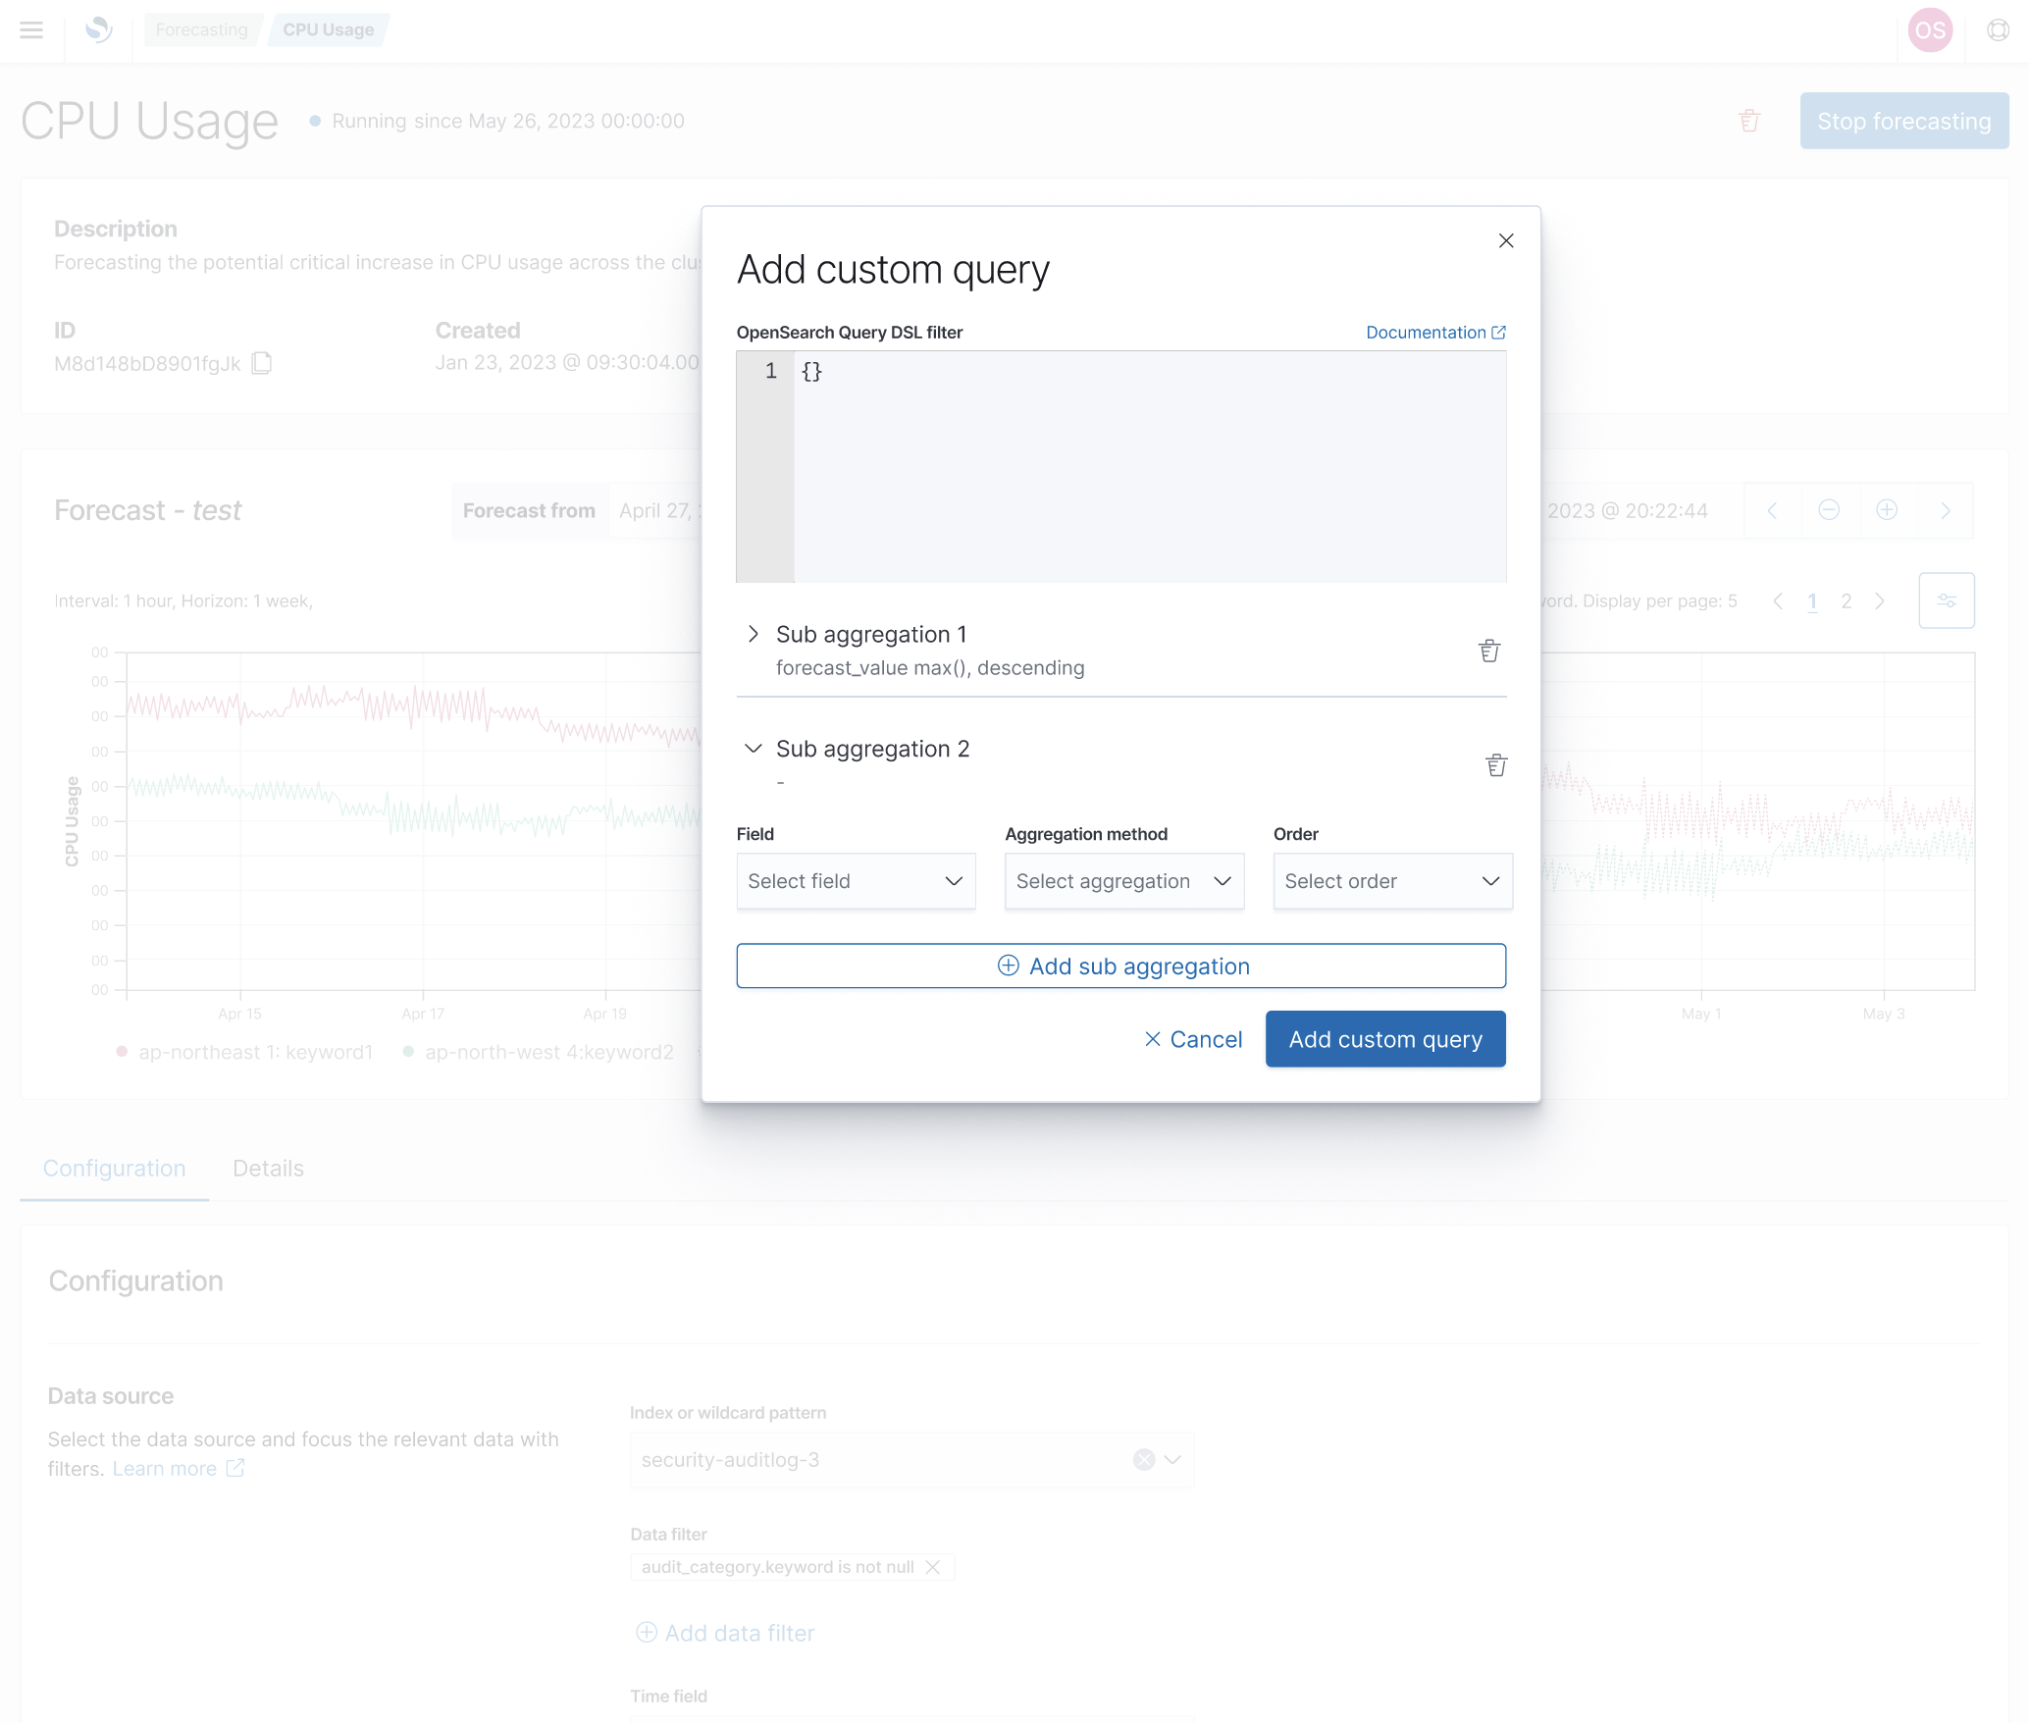This screenshot has width=2029, height=1723.
Task: Click the OpenSearch logo in the header
Action: pos(99,30)
